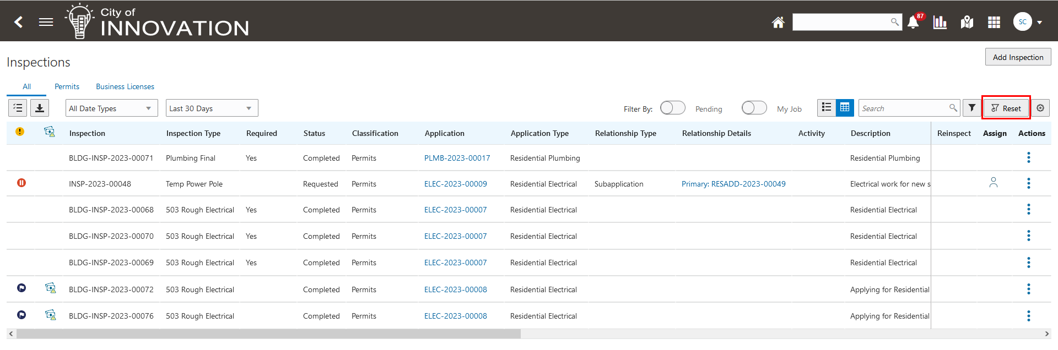Screen dimensions: 1058x350
Task: Open the apps grid icon
Action: click(x=994, y=22)
